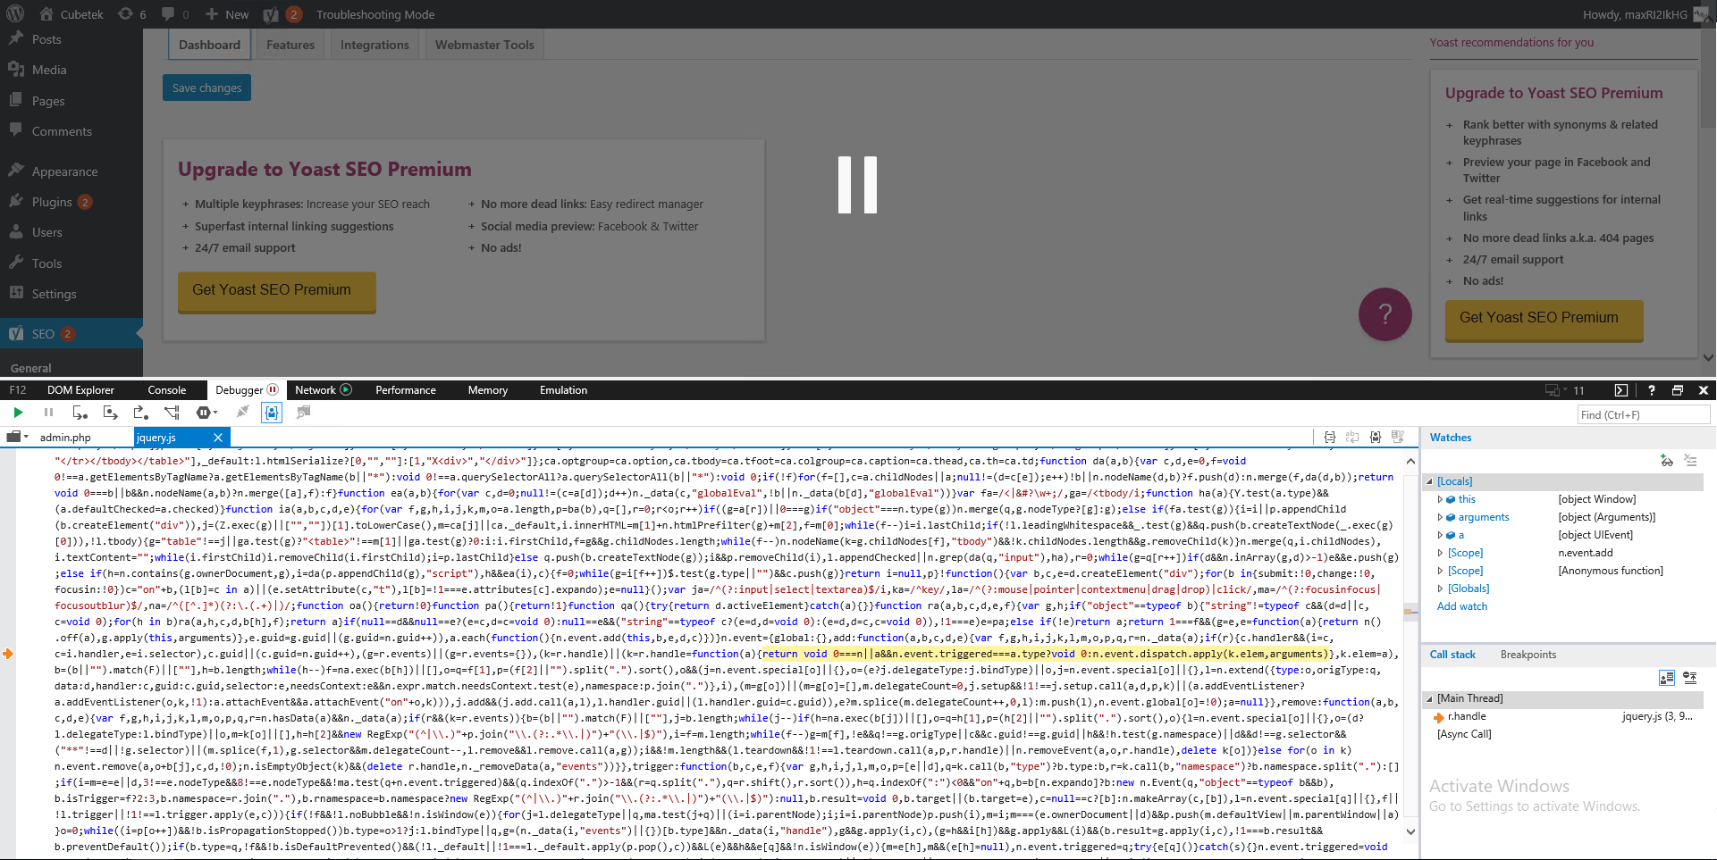The image size is (1717, 860).
Task: Click the Add watch glasses icon
Action: (x=1667, y=461)
